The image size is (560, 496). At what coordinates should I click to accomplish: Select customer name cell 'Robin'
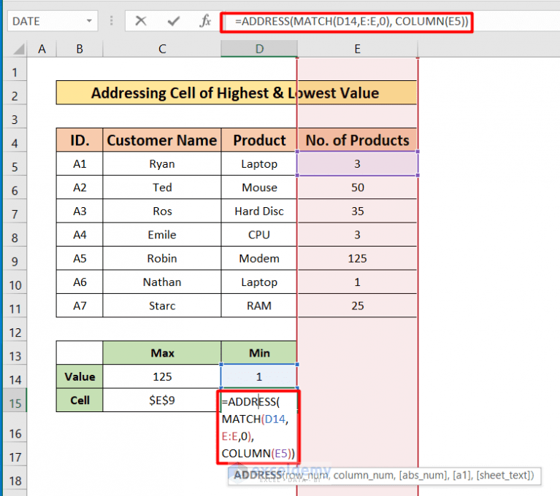click(162, 258)
